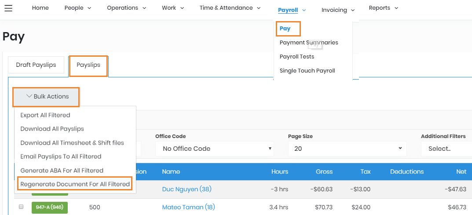Viewport: 472px width, 215px height.
Task: Open Mateo Taman (18) employee link
Action: click(188, 207)
